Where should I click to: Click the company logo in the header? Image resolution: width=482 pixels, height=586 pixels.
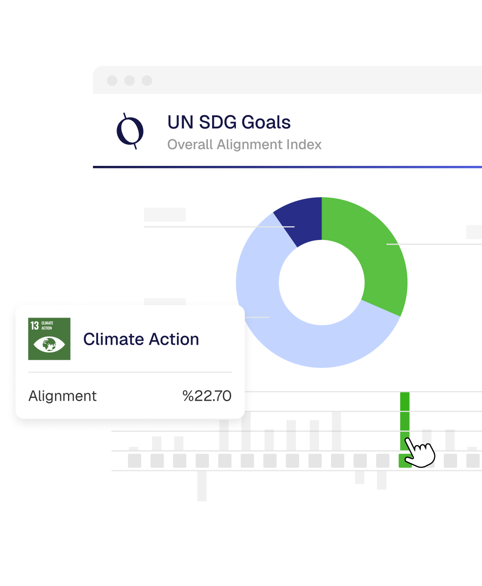130,131
